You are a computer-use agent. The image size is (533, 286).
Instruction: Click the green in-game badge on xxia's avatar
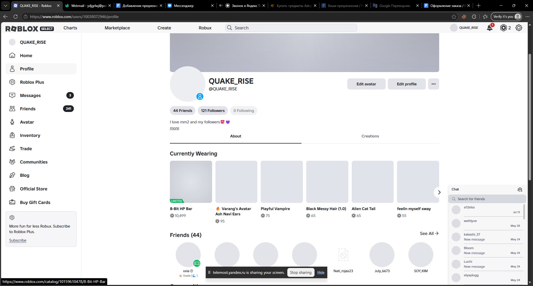[197, 263]
